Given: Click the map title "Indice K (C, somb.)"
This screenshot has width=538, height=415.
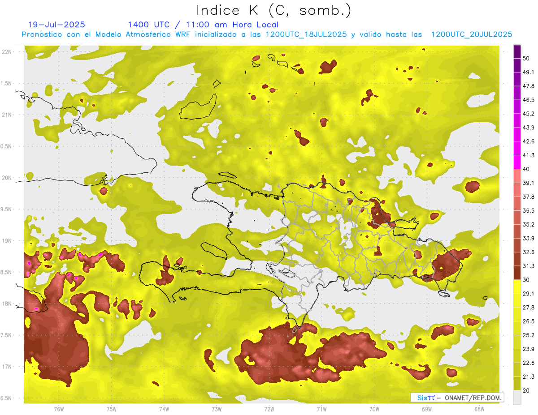Looking at the screenshot, I should [273, 11].
